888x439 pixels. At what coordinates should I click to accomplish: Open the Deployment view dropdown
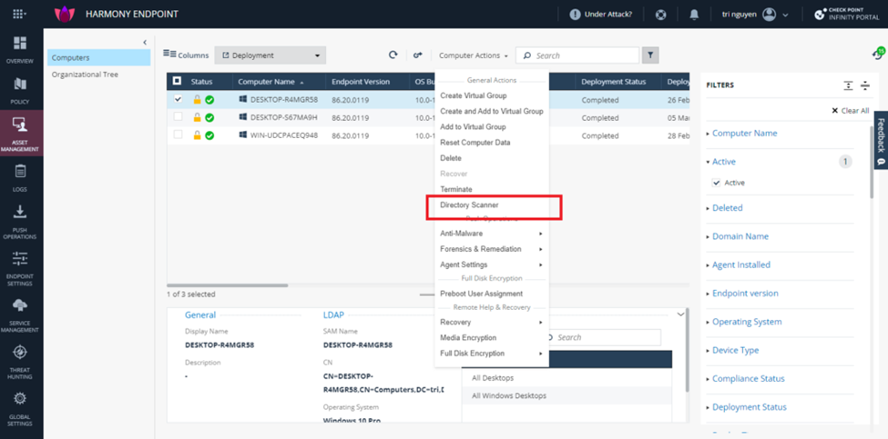(270, 55)
